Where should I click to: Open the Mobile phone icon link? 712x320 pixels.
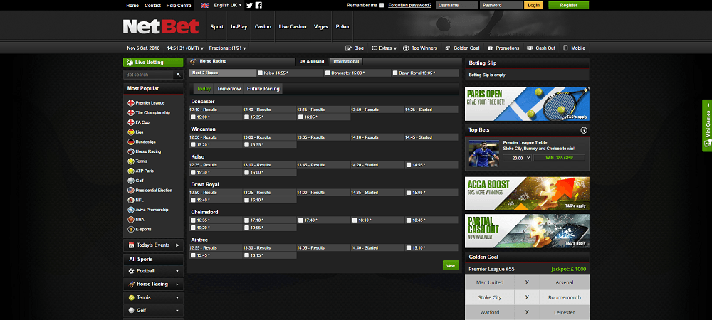(x=566, y=48)
